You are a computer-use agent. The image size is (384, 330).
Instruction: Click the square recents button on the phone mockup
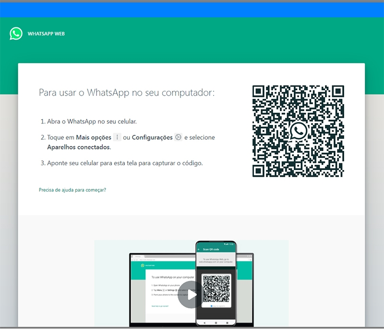click(x=228, y=322)
